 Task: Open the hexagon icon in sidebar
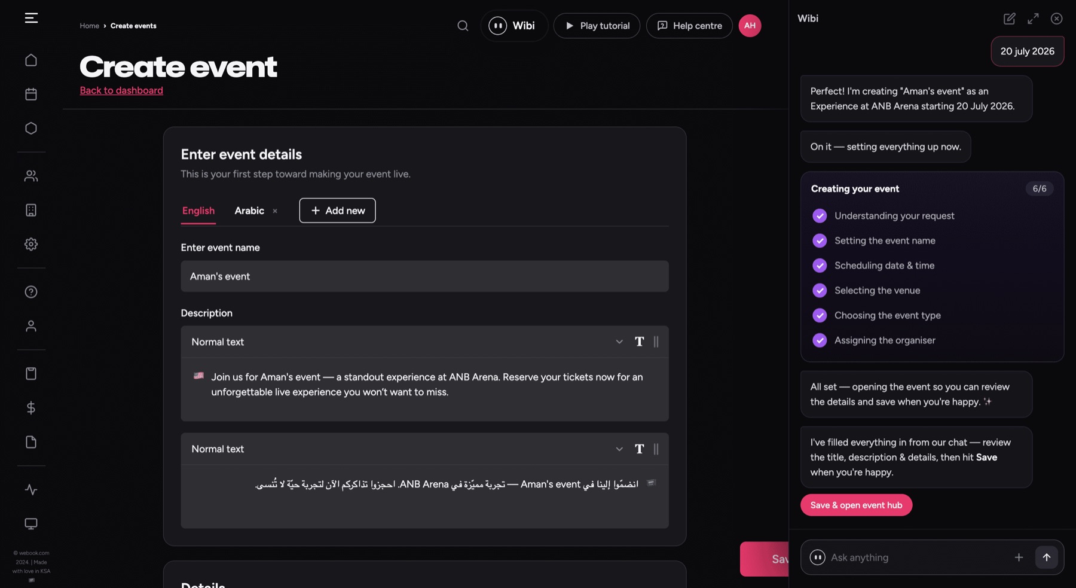click(x=31, y=128)
